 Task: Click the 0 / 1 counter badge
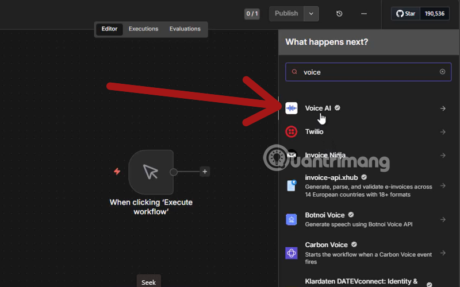coord(252,13)
